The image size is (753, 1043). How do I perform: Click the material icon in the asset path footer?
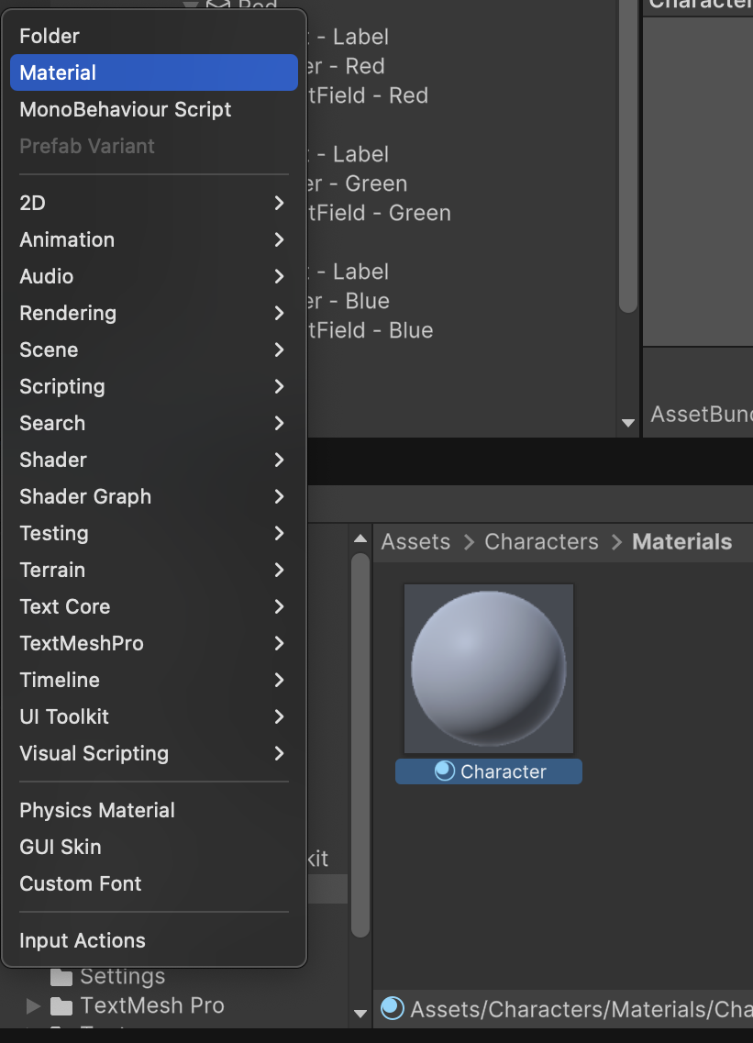(x=393, y=1009)
